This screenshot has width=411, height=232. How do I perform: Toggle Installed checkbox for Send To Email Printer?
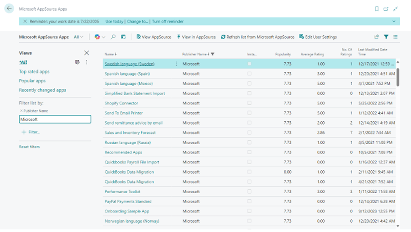pyautogui.click(x=249, y=113)
